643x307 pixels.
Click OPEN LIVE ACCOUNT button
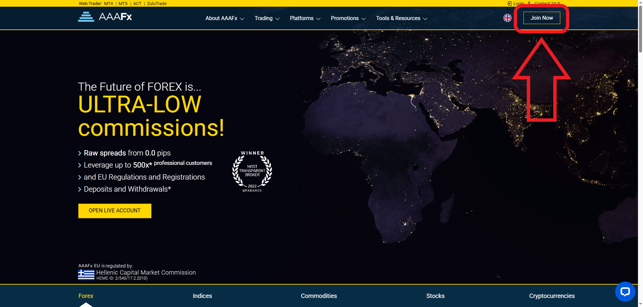115,211
